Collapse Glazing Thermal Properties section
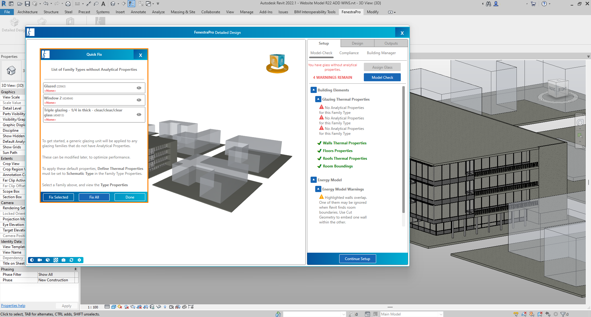This screenshot has height=317, width=591. 318,99
